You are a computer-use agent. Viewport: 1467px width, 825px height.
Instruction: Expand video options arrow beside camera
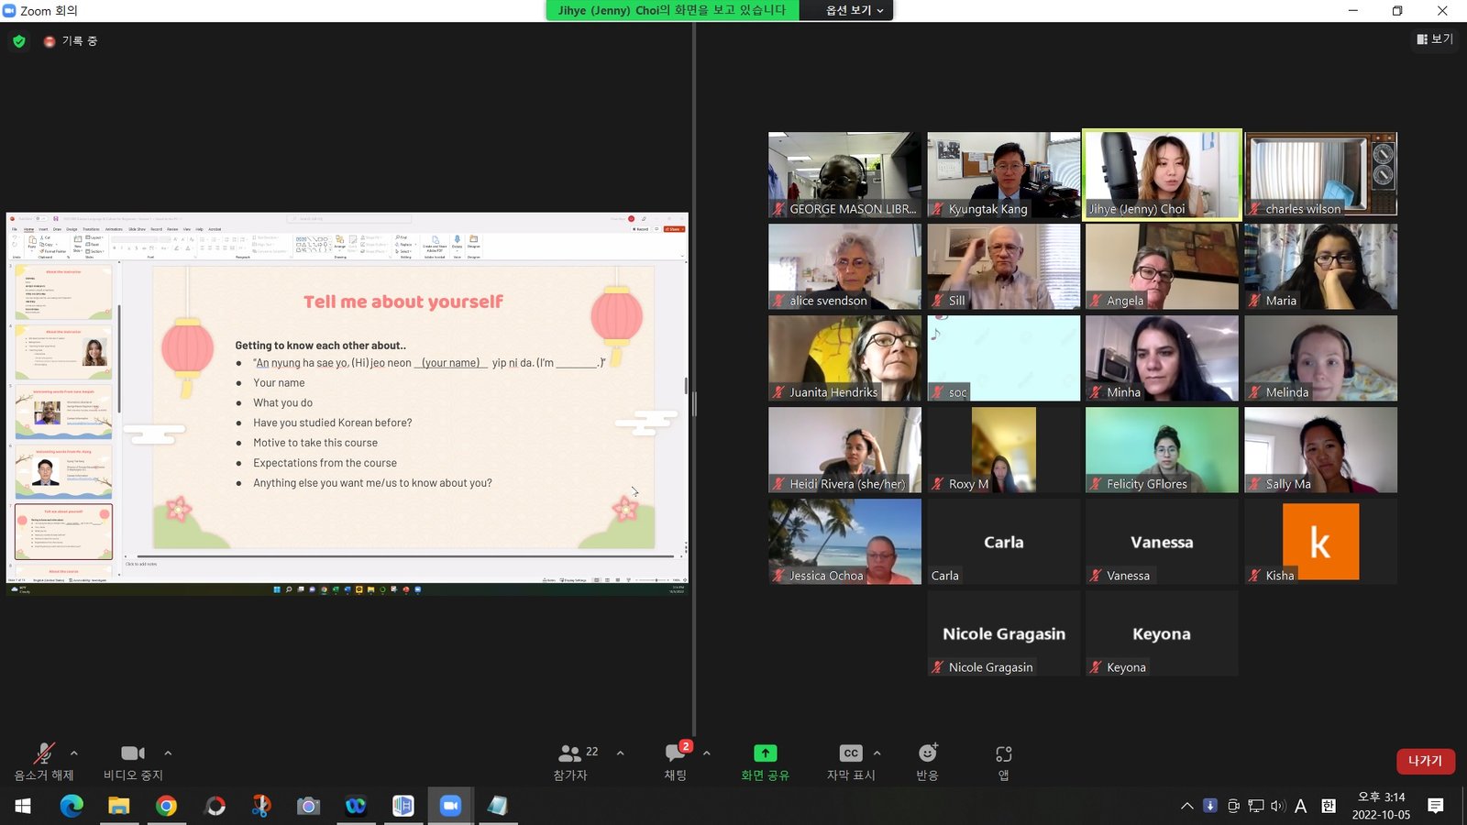[168, 753]
